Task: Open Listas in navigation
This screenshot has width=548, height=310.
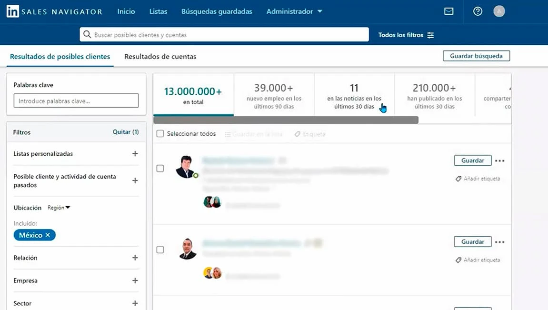Action: coord(159,11)
